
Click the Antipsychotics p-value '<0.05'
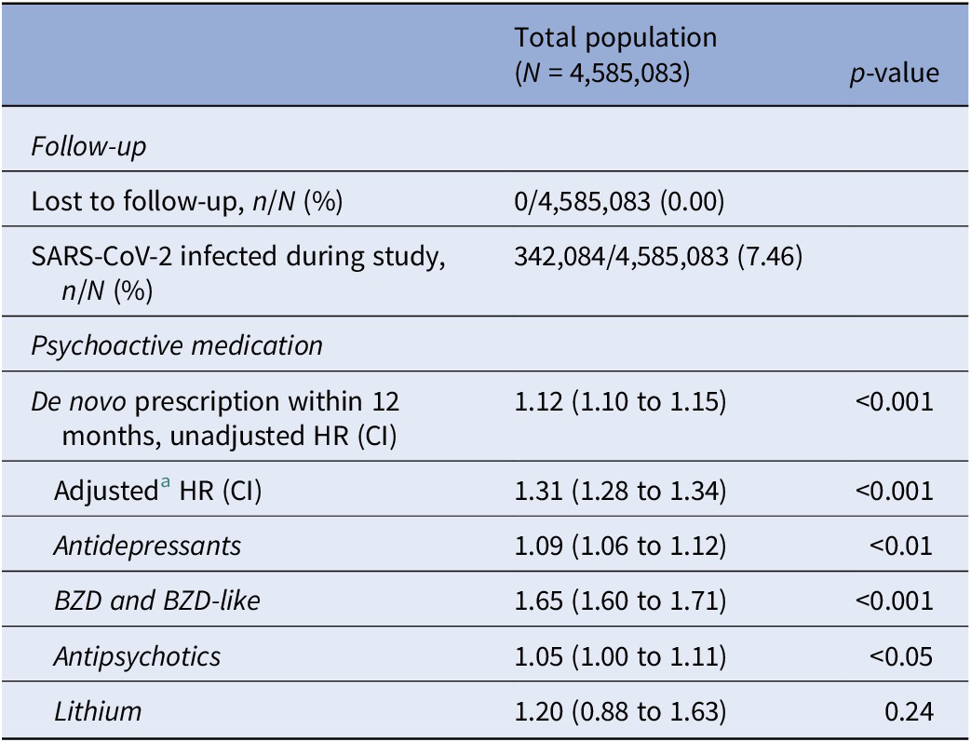(x=901, y=655)
